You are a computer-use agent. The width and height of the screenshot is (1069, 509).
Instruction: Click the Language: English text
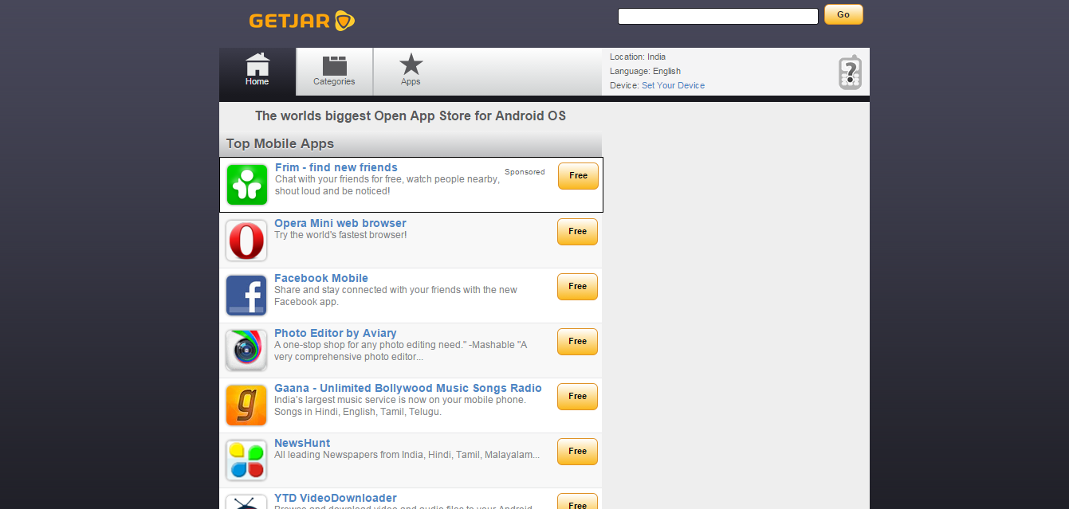click(645, 71)
